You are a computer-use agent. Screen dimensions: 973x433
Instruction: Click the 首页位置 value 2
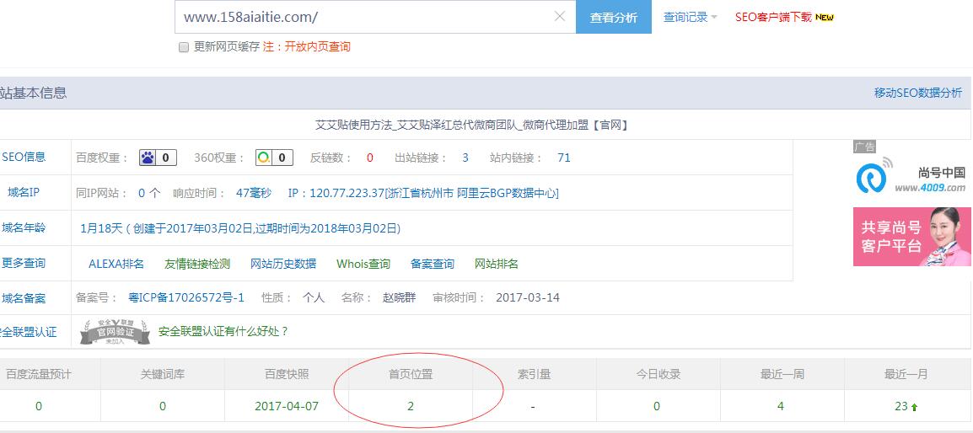410,406
